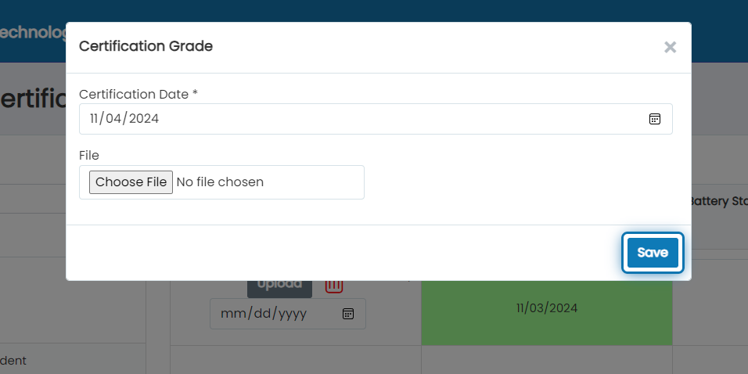Focus the Certification Date input showing 11/04/2024
The image size is (748, 374).
(x=376, y=119)
